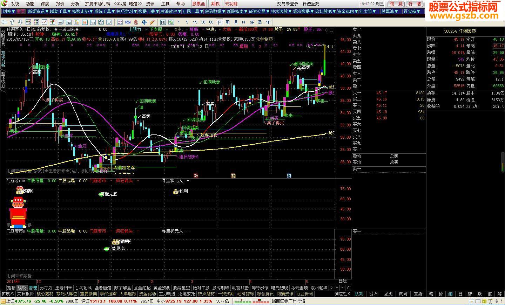Click the F10 info toolbar icon

point(69,22)
